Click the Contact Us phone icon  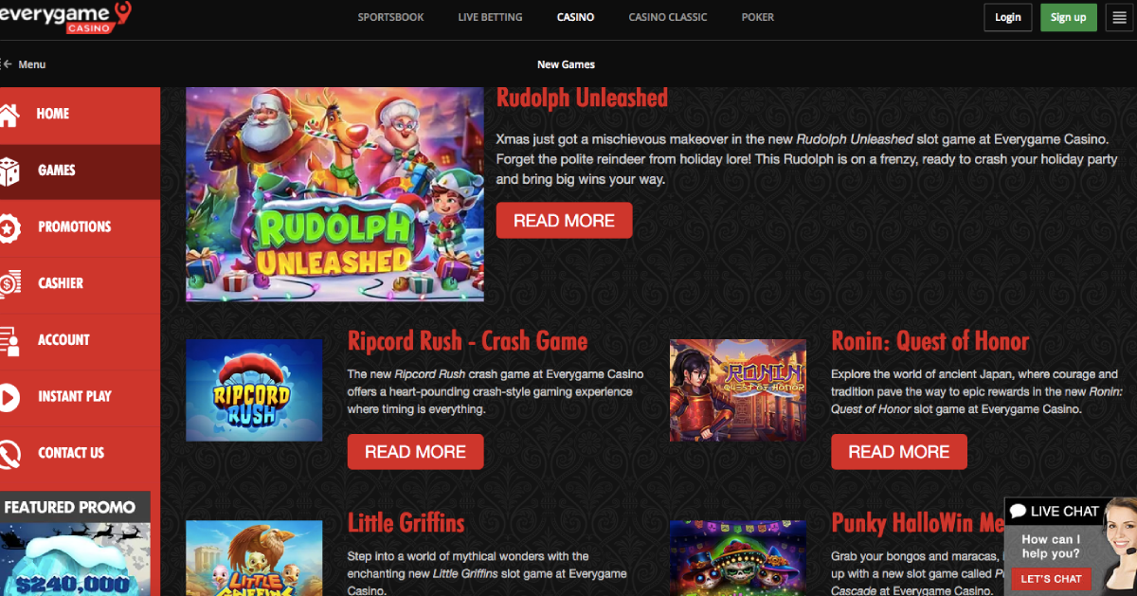9,453
